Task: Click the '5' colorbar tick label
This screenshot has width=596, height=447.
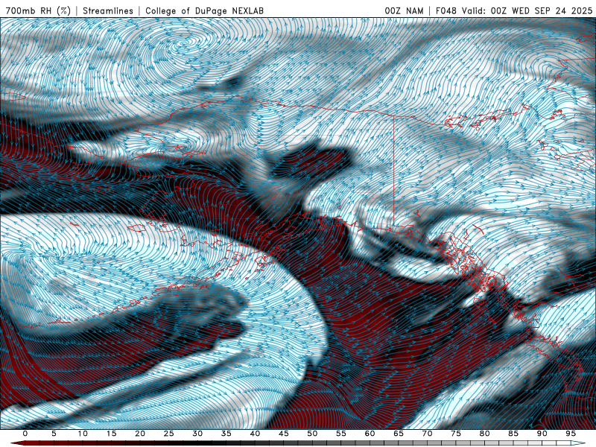Action: click(54, 434)
